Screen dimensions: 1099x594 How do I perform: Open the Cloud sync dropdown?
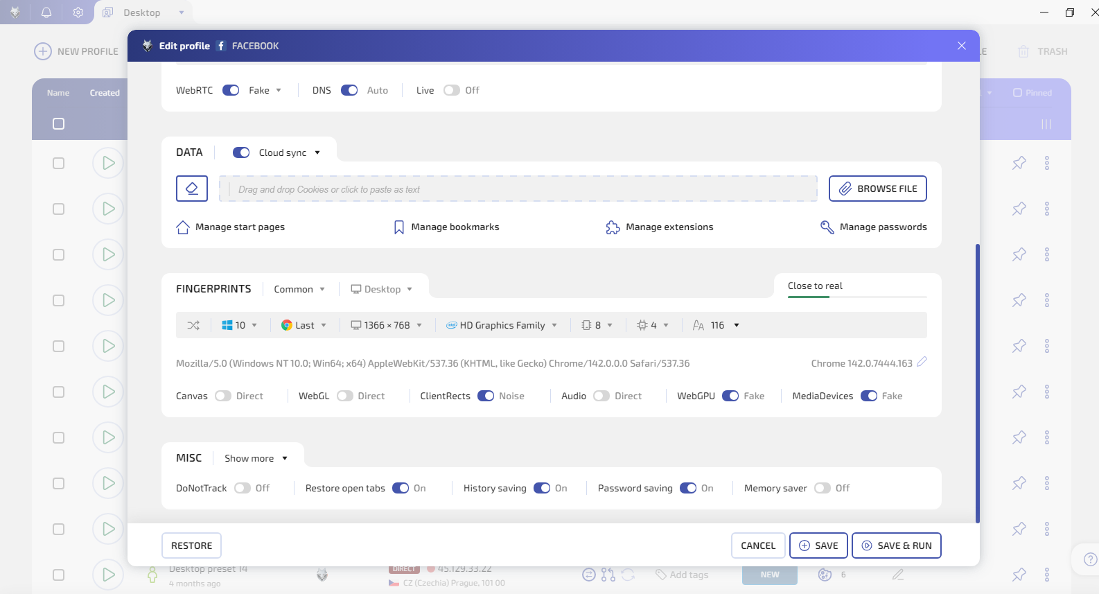coord(290,152)
